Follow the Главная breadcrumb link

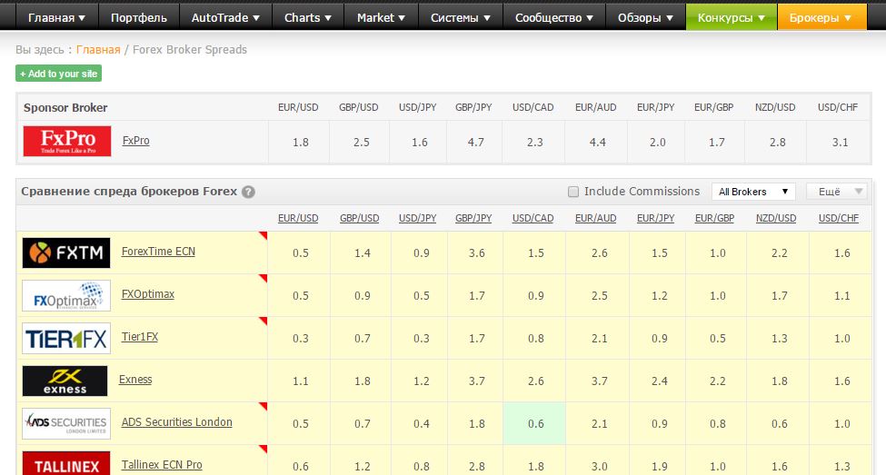pyautogui.click(x=98, y=50)
